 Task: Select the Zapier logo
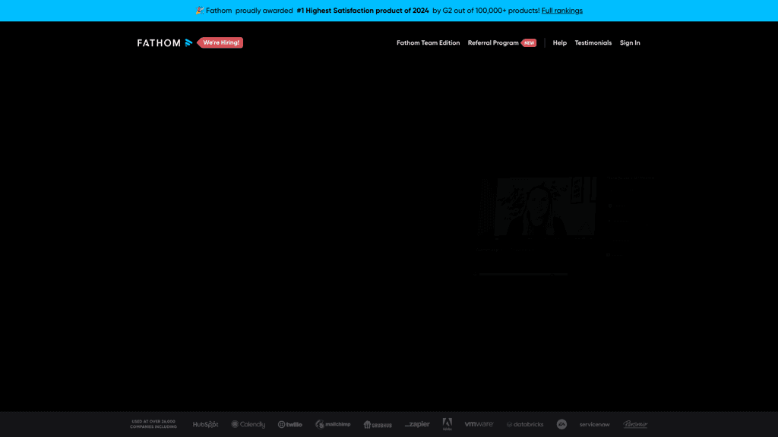417,425
